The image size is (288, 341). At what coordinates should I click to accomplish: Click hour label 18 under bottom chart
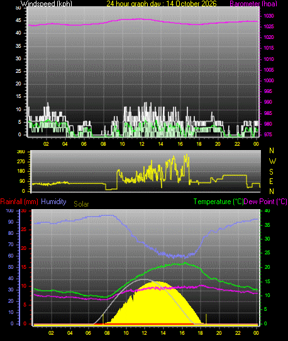point(200,333)
